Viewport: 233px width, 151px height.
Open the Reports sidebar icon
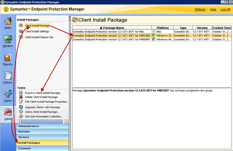tap(8, 58)
